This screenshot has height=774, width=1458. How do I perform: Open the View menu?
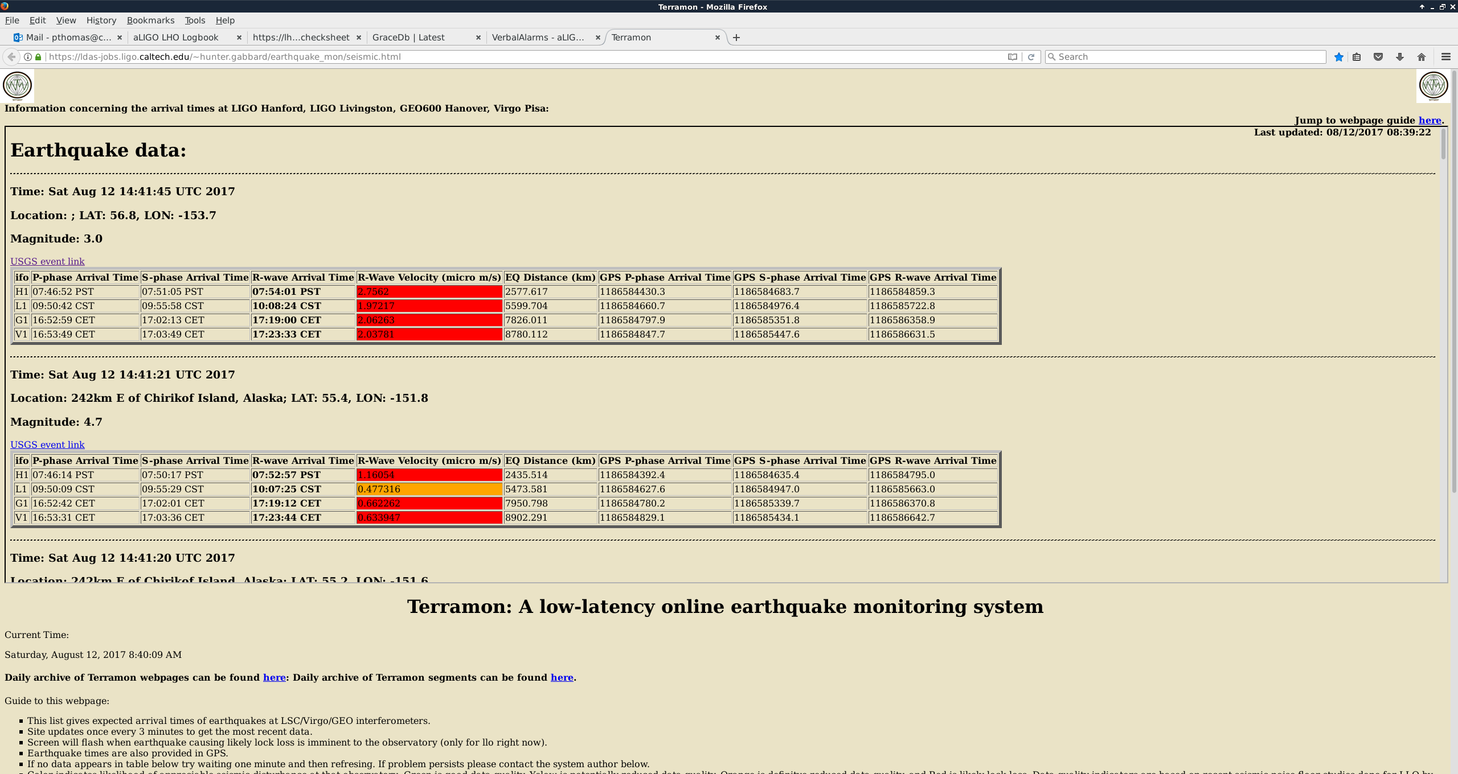66,20
